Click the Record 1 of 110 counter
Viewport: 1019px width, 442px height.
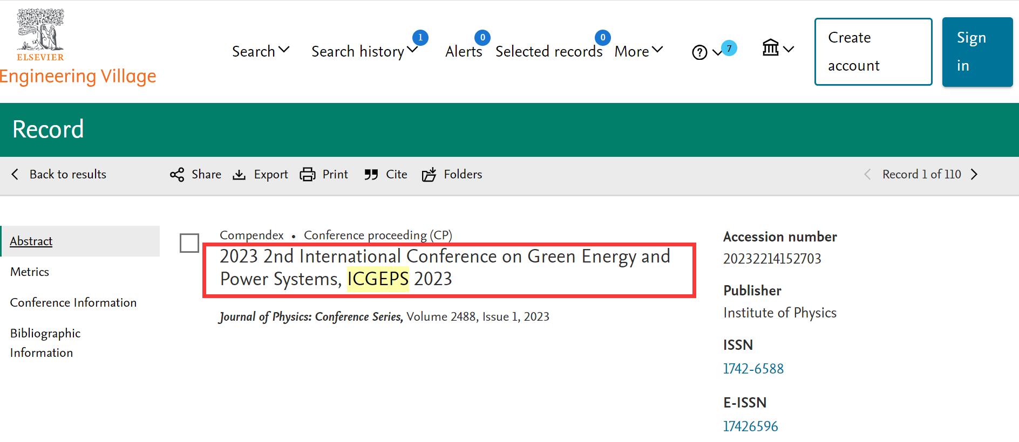[922, 174]
